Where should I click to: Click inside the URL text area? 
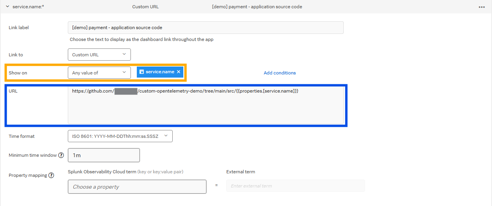206,105
